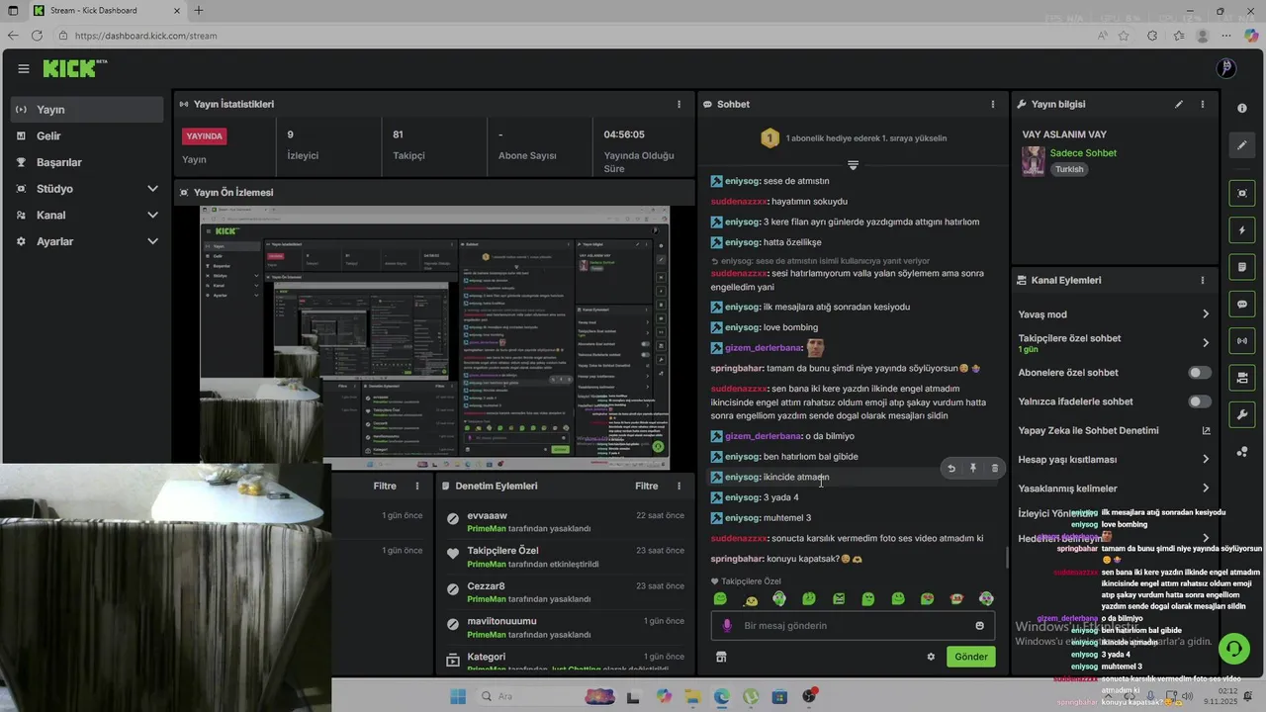Click the Turkish language tag
Viewport: 1266px width, 712px height.
pos(1069,169)
